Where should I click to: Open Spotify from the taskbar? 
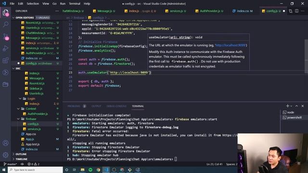[x=90, y=170]
